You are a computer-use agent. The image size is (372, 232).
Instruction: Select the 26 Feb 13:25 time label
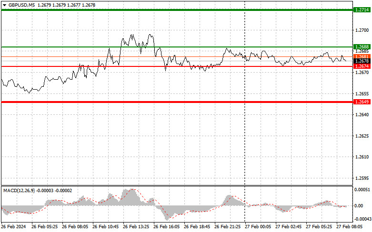136,227
